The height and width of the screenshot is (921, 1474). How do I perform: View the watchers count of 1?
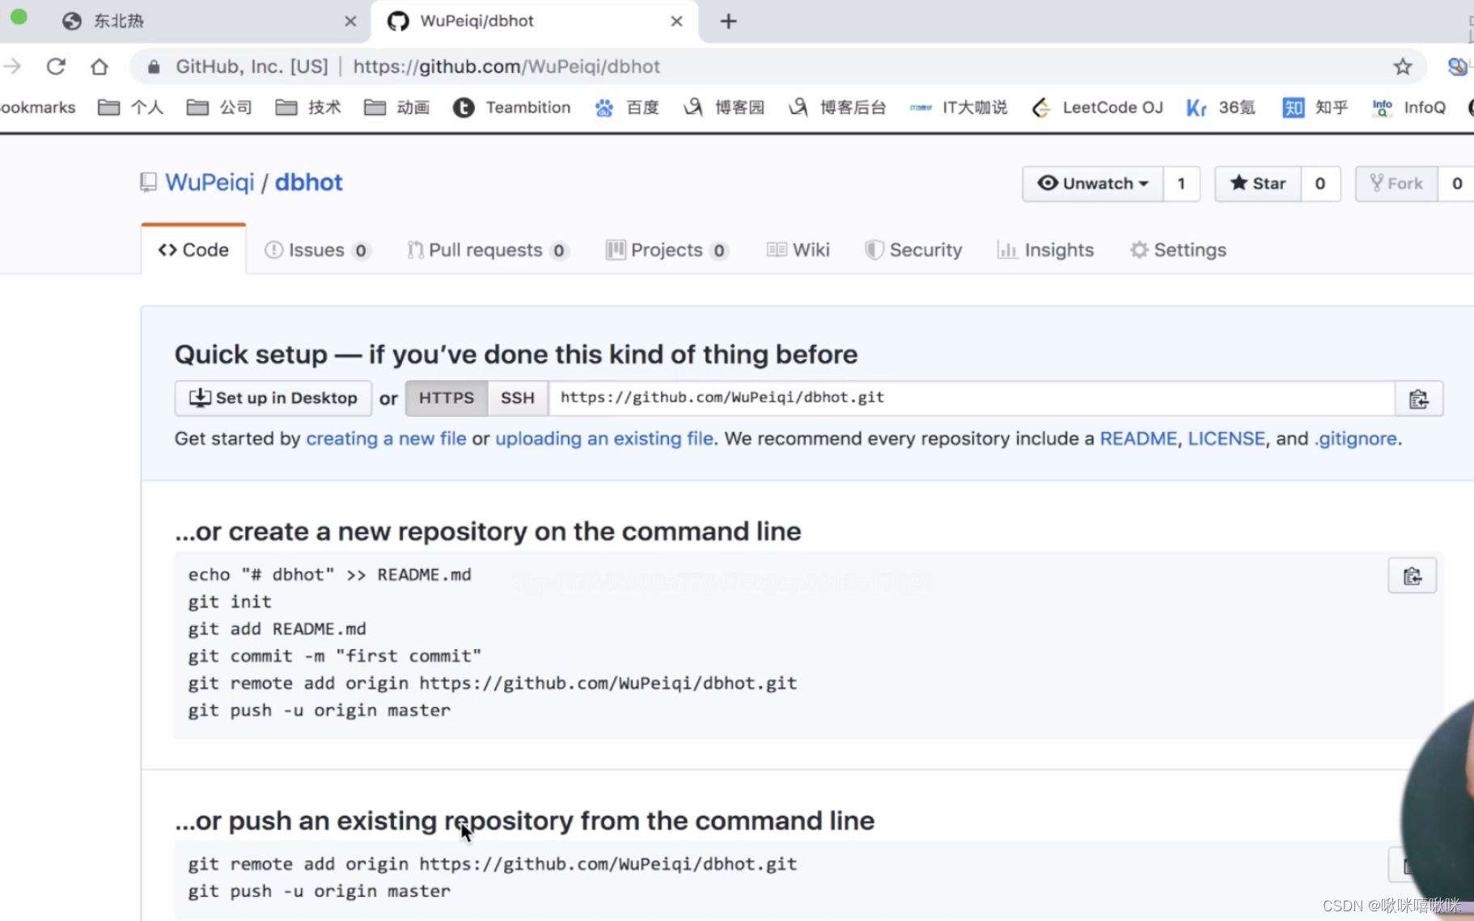1181,184
